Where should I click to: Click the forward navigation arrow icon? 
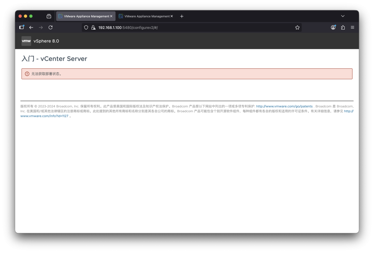point(41,27)
